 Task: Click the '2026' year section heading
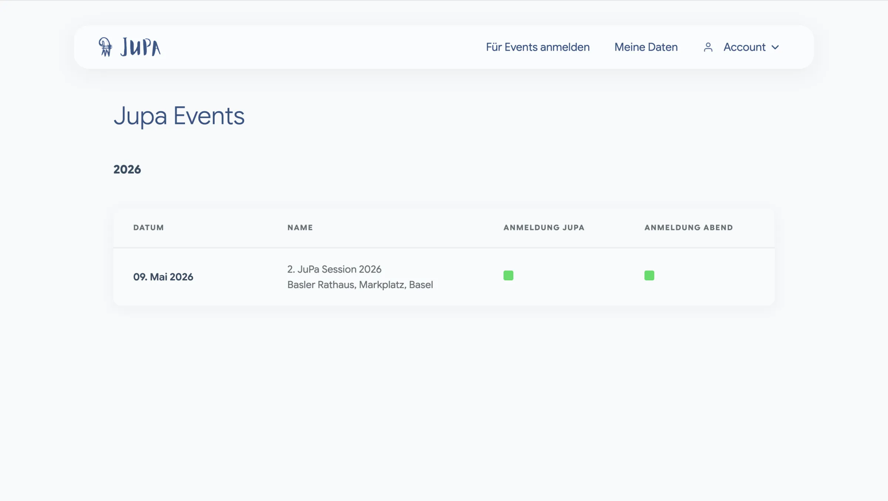[127, 169]
